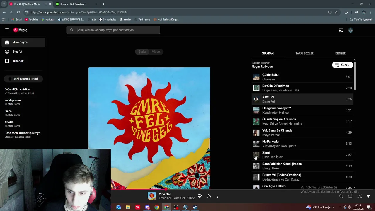
Task: Switch to Şarkı mode
Action: click(x=142, y=52)
